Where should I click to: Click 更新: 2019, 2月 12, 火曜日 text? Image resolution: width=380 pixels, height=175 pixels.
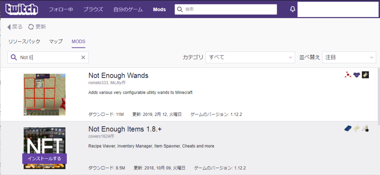click(x=157, y=114)
